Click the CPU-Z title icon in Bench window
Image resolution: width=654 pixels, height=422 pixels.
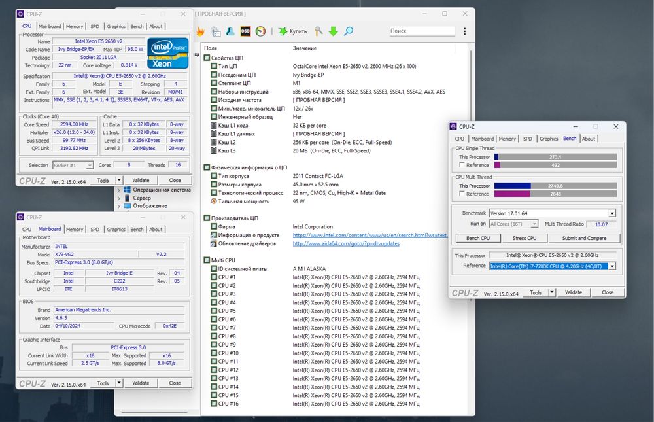tap(453, 126)
